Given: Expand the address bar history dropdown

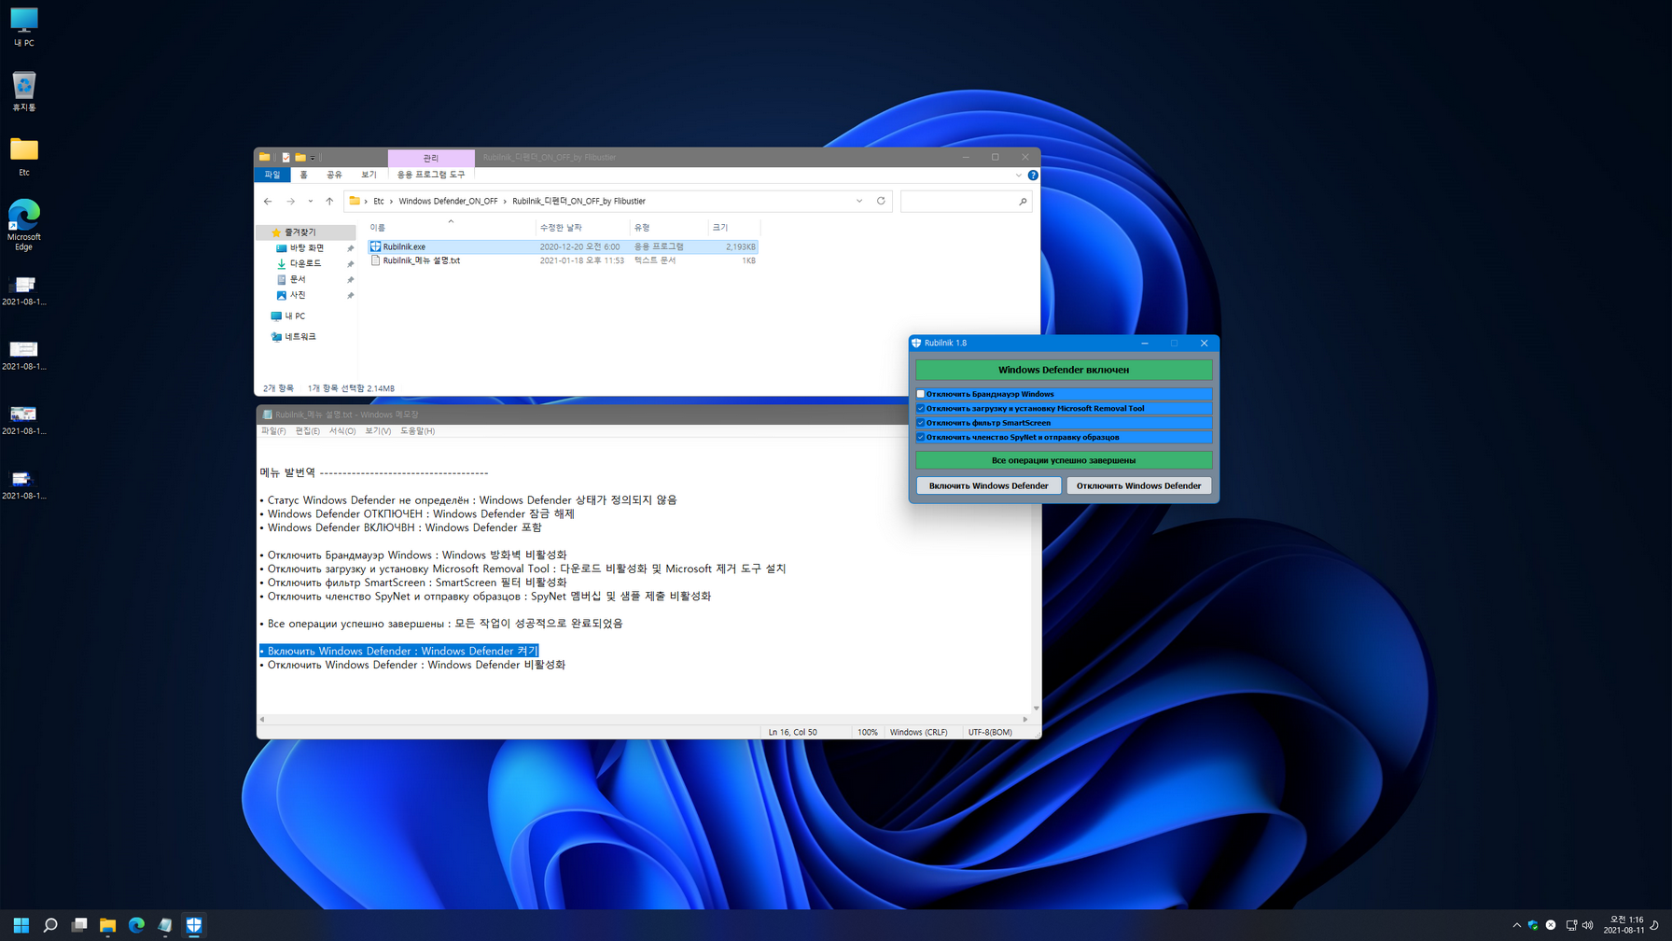Looking at the screenshot, I should (x=859, y=201).
